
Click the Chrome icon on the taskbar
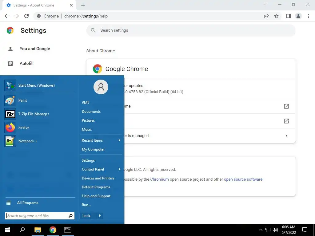53,230
